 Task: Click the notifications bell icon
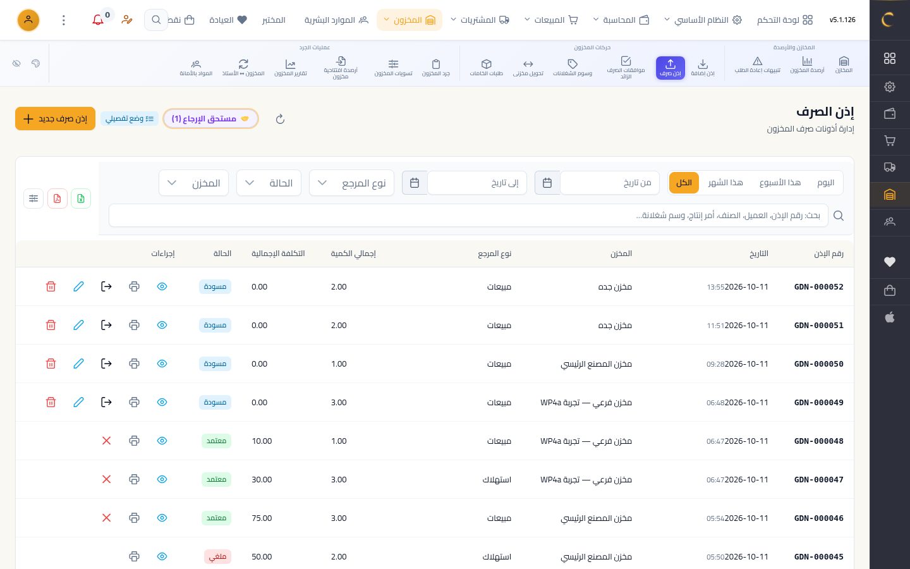pos(98,20)
